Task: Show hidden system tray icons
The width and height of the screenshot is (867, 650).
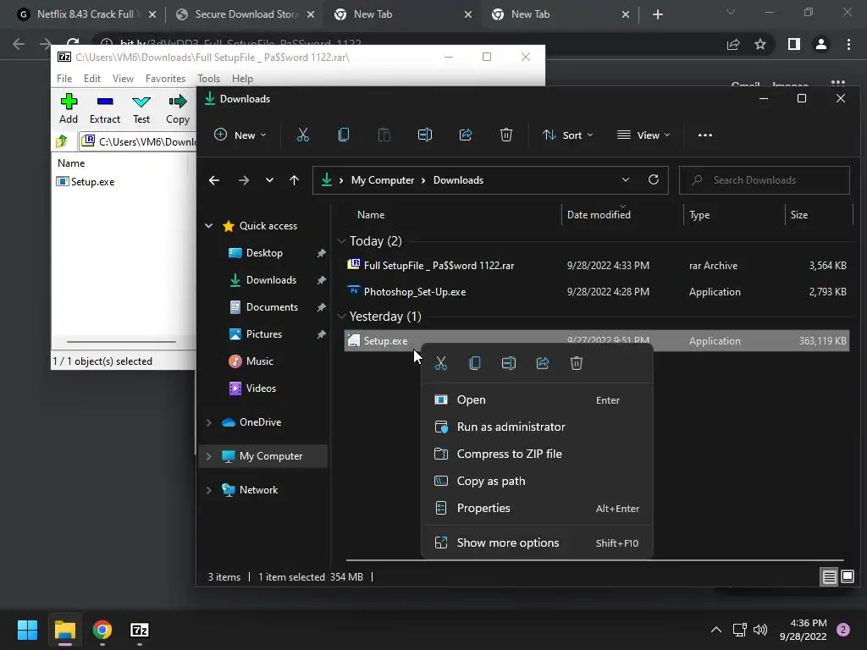Action: pyautogui.click(x=716, y=630)
